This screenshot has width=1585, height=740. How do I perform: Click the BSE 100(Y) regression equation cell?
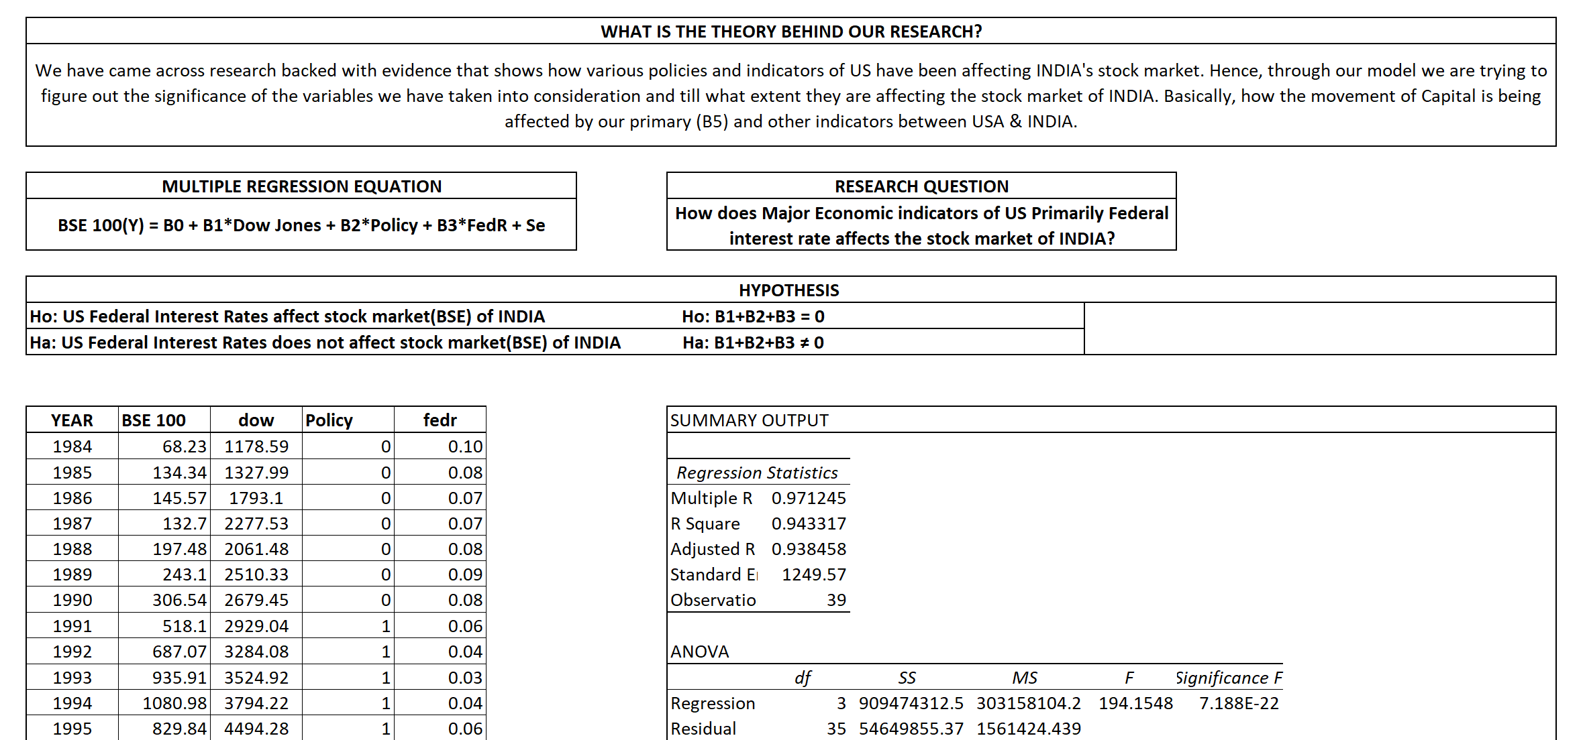click(301, 225)
